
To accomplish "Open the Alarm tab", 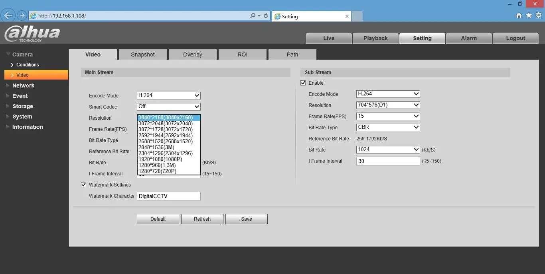I will (x=469, y=38).
